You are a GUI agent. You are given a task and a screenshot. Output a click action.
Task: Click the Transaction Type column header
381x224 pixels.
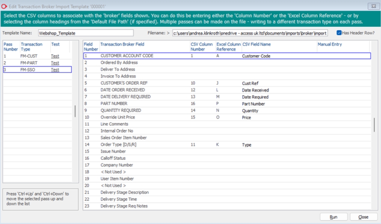[31, 47]
